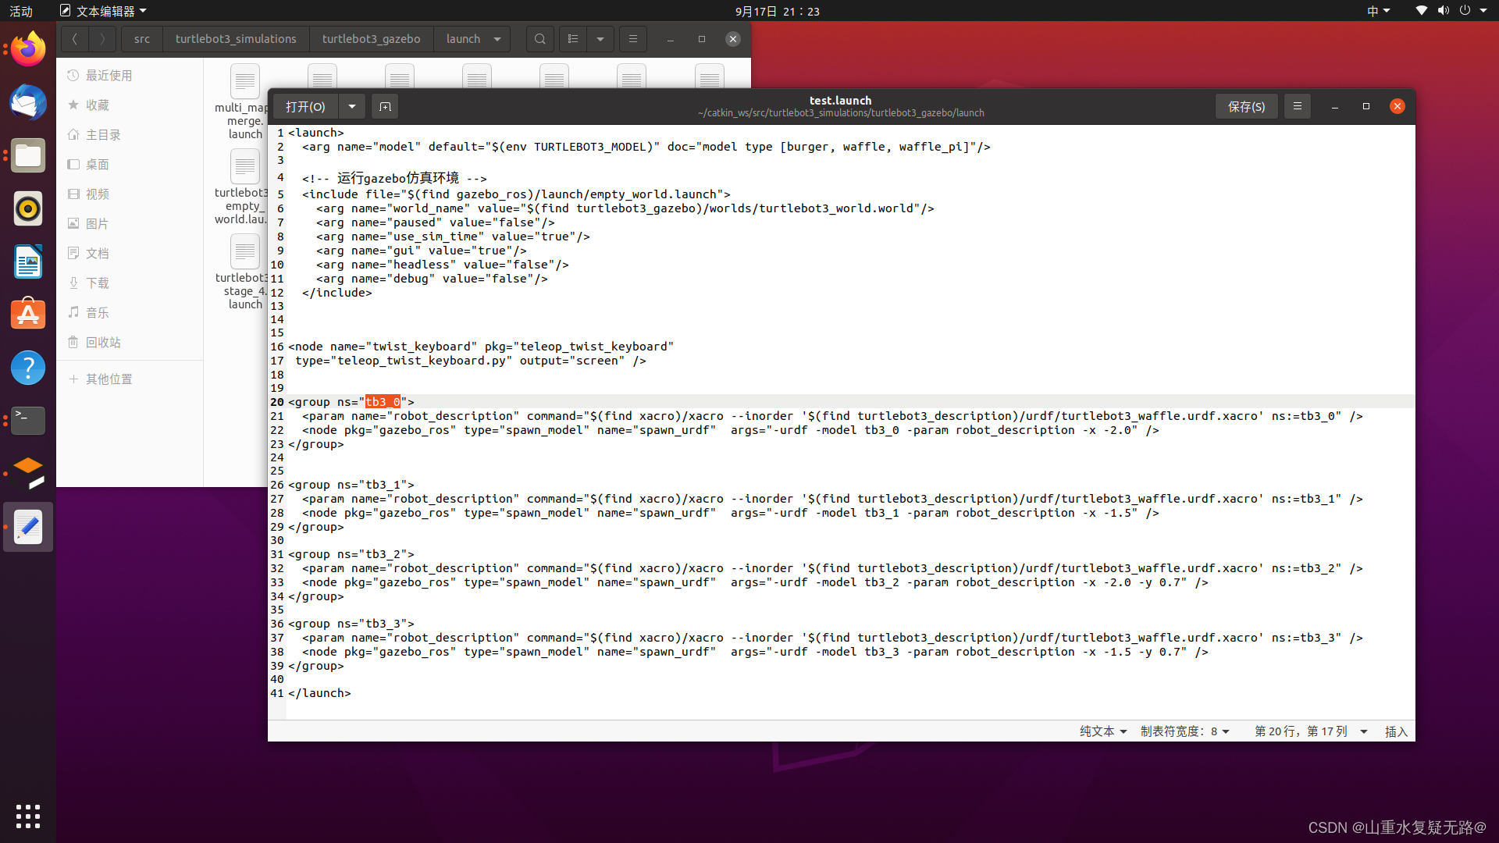Show all applications grid
This screenshot has width=1499, height=843.
pyautogui.click(x=28, y=816)
